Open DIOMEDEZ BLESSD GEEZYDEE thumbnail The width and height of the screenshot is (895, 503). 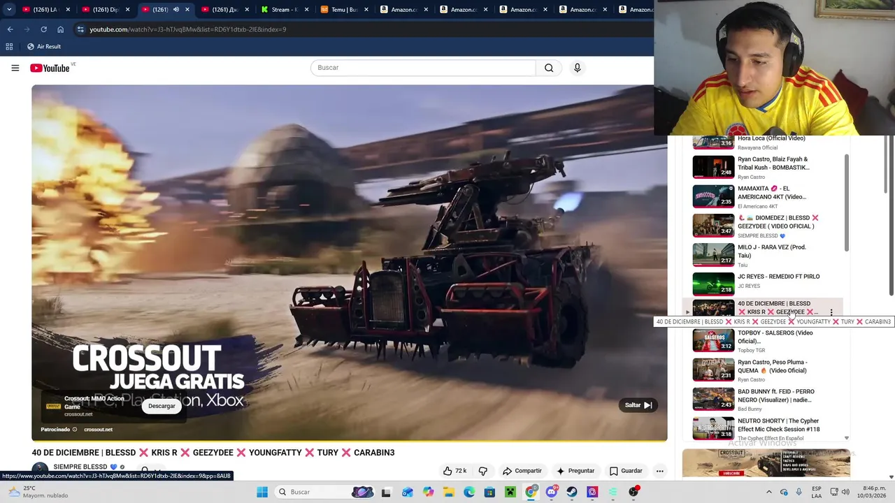click(x=713, y=226)
